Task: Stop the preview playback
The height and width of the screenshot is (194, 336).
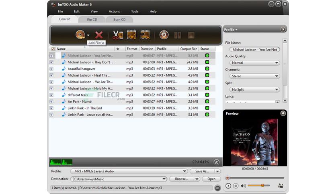Action: [x=236, y=186]
